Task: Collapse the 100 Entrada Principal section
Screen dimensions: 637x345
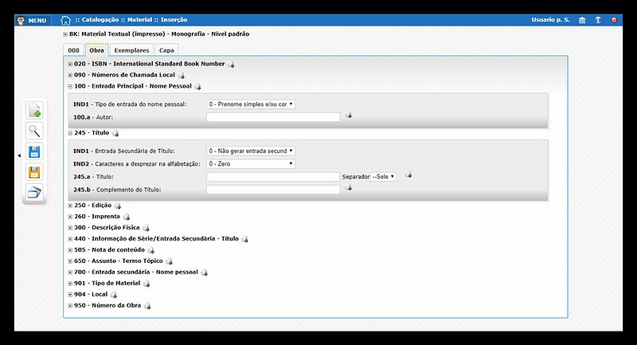Action: click(70, 86)
